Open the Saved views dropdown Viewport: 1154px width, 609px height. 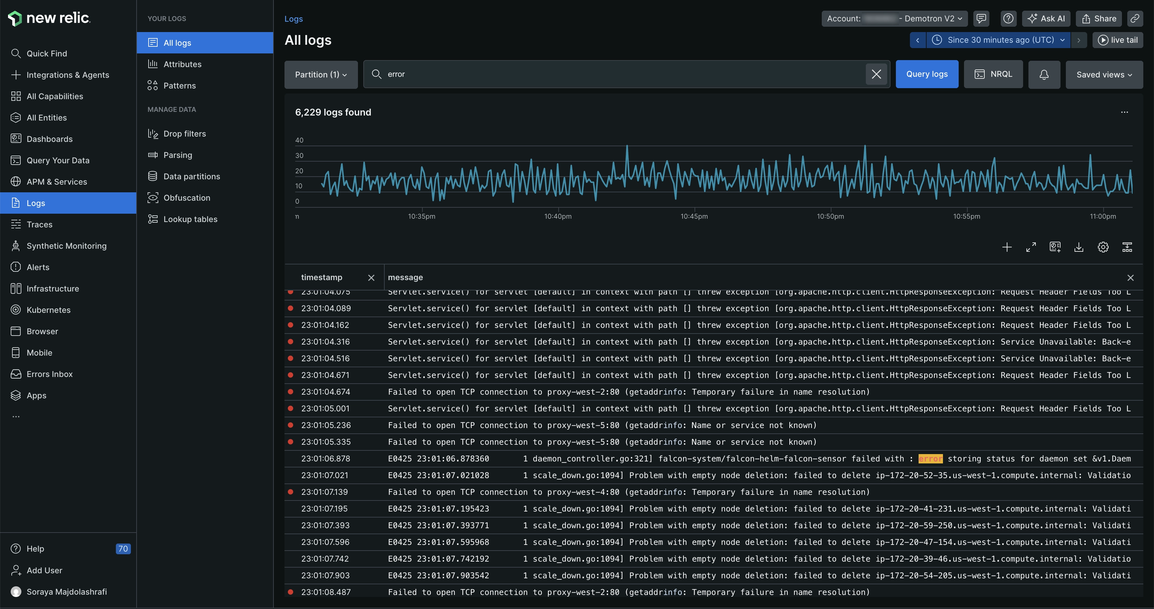tap(1104, 74)
